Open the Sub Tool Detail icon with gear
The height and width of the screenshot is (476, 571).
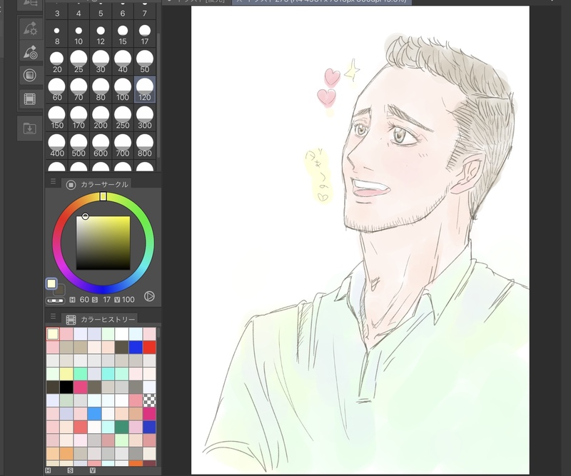coord(30,29)
